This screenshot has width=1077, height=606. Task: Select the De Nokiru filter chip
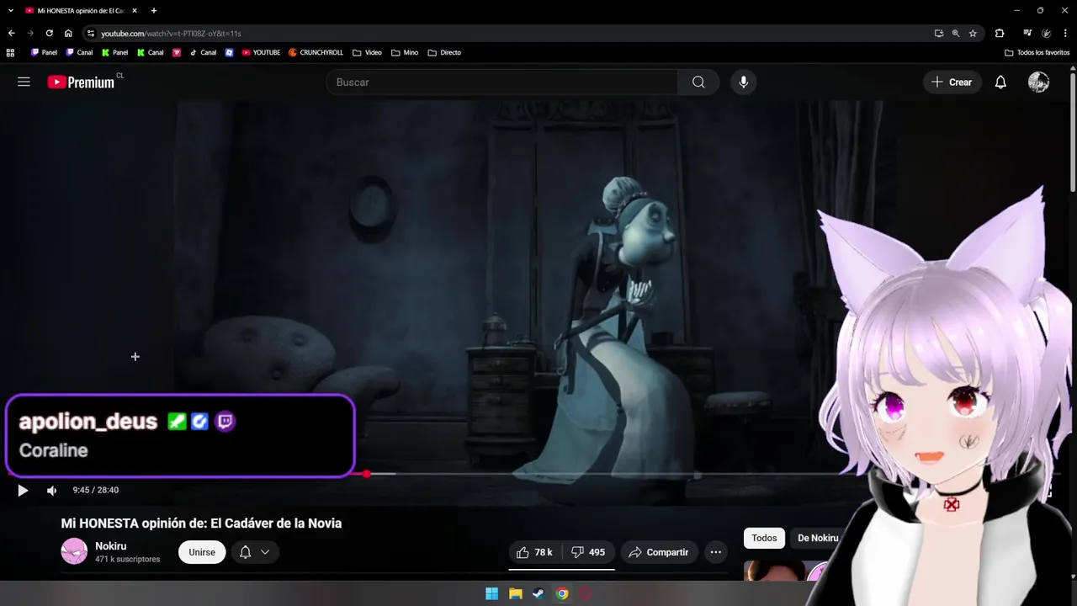click(818, 538)
